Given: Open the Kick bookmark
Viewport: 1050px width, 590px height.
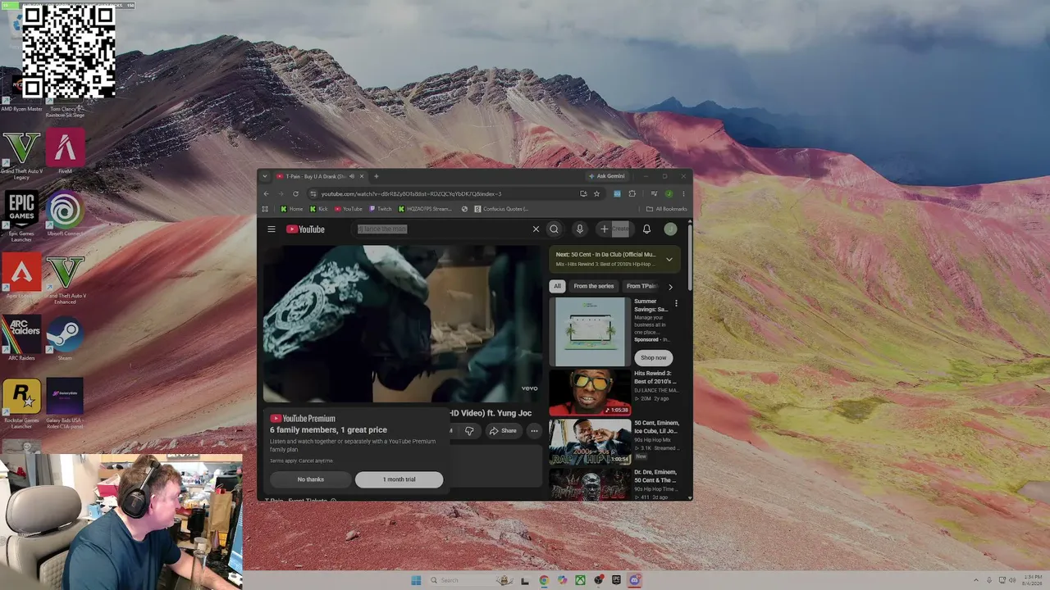Looking at the screenshot, I should pyautogui.click(x=318, y=209).
